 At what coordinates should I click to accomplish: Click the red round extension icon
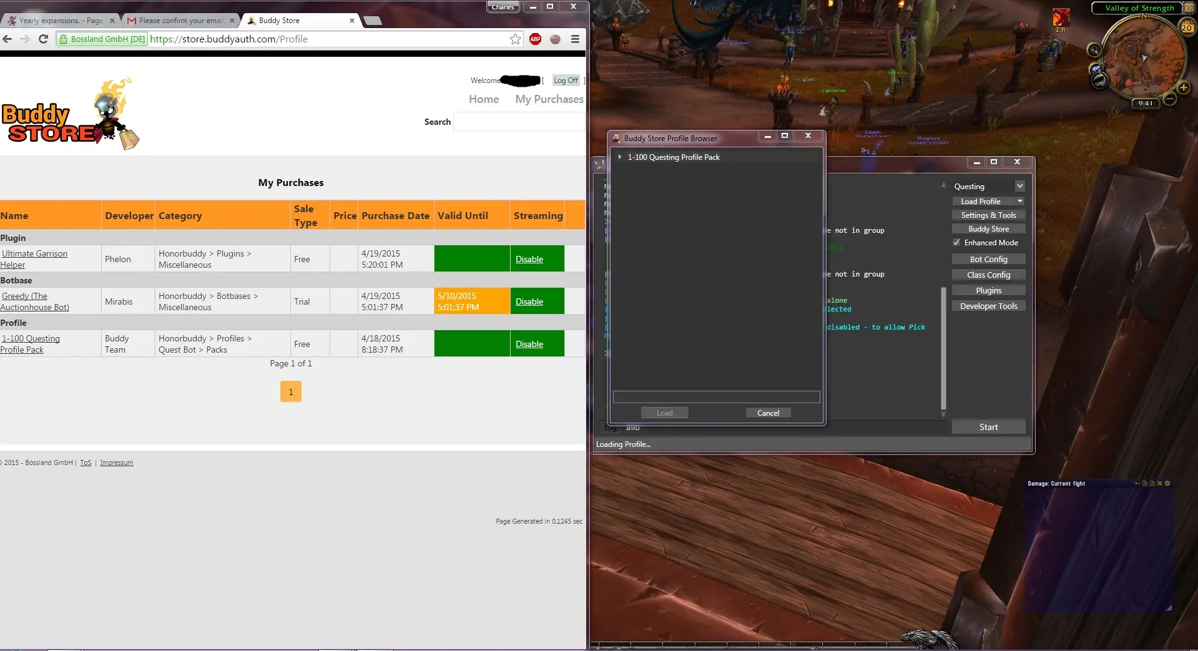click(555, 39)
